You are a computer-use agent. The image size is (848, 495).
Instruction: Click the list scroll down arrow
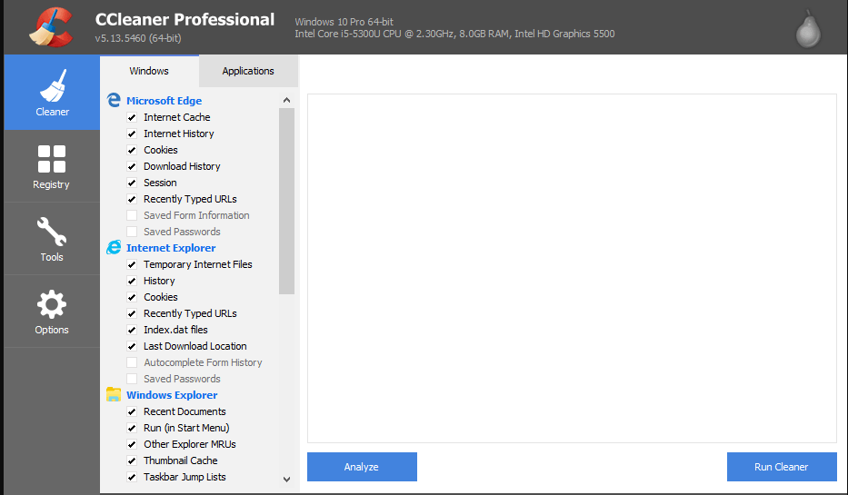286,480
